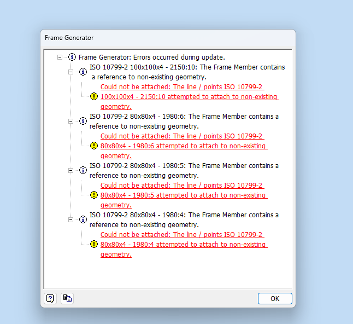Click the info icon beside 'Errors occurred during update'
The width and height of the screenshot is (353, 324).
coord(72,57)
